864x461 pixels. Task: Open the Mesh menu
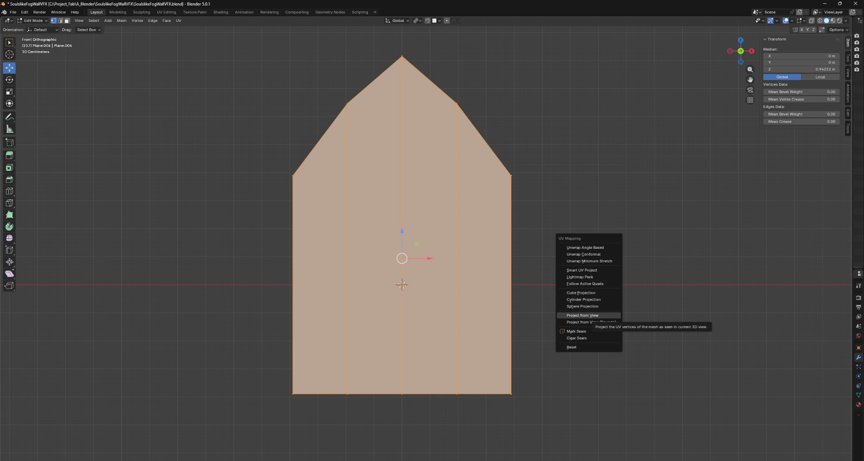121,21
